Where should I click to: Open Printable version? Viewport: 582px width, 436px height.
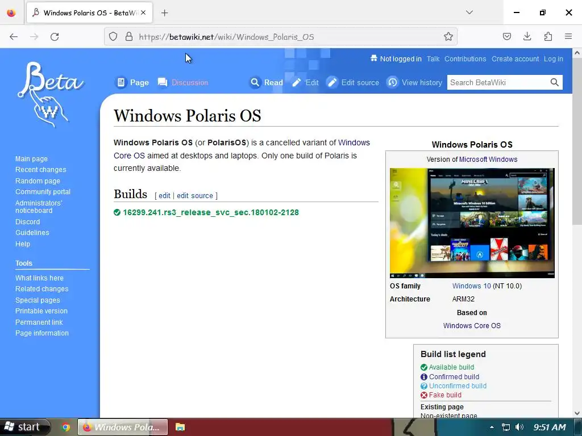[41, 311]
